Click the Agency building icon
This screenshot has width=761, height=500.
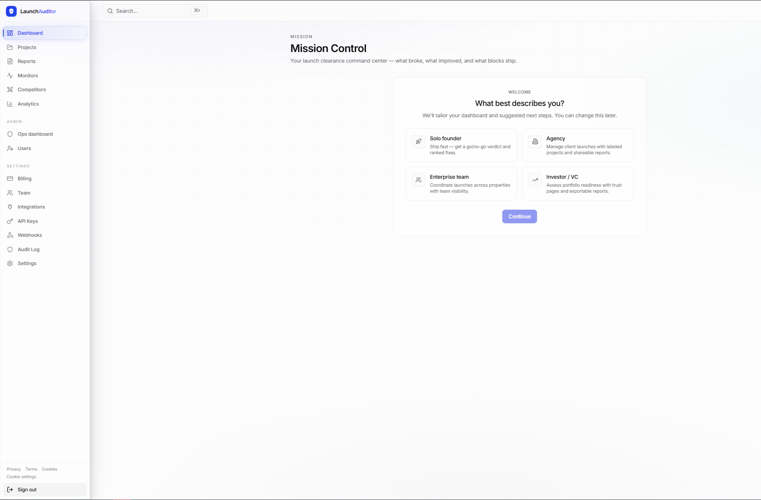(x=535, y=141)
